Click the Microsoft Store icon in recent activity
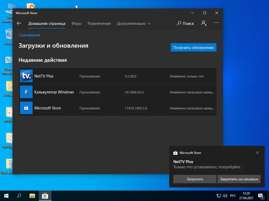 click(26, 108)
